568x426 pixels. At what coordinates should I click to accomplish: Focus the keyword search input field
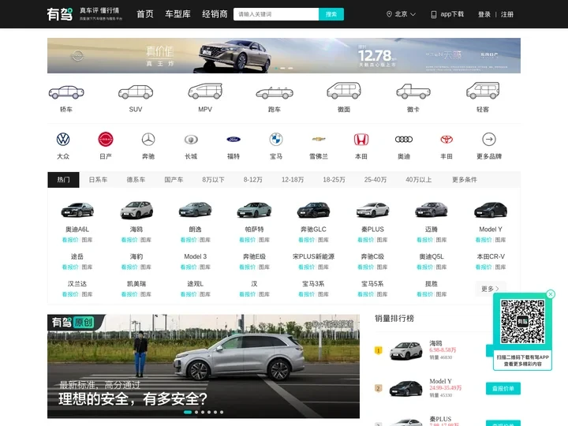coord(276,14)
